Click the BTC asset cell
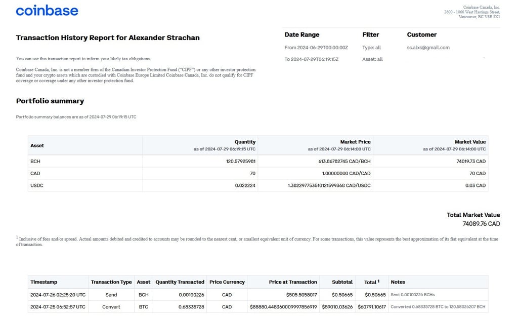The image size is (518, 316). tap(143, 307)
